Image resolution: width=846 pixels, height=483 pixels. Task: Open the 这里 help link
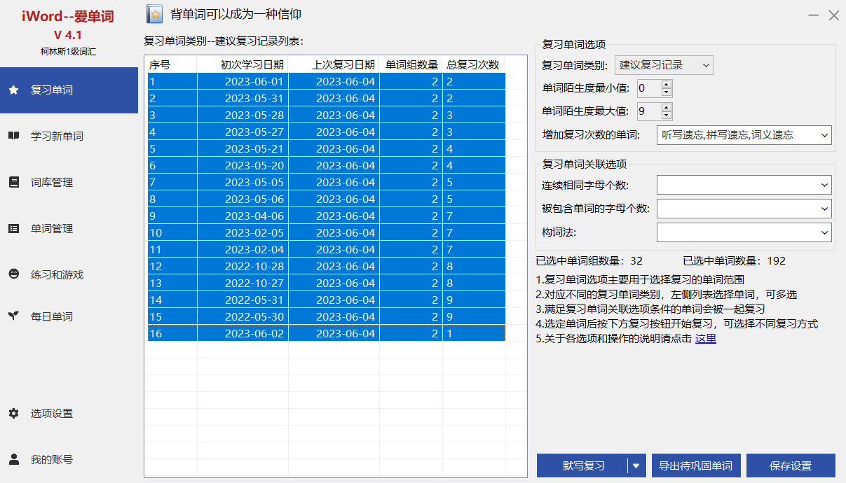pos(705,339)
